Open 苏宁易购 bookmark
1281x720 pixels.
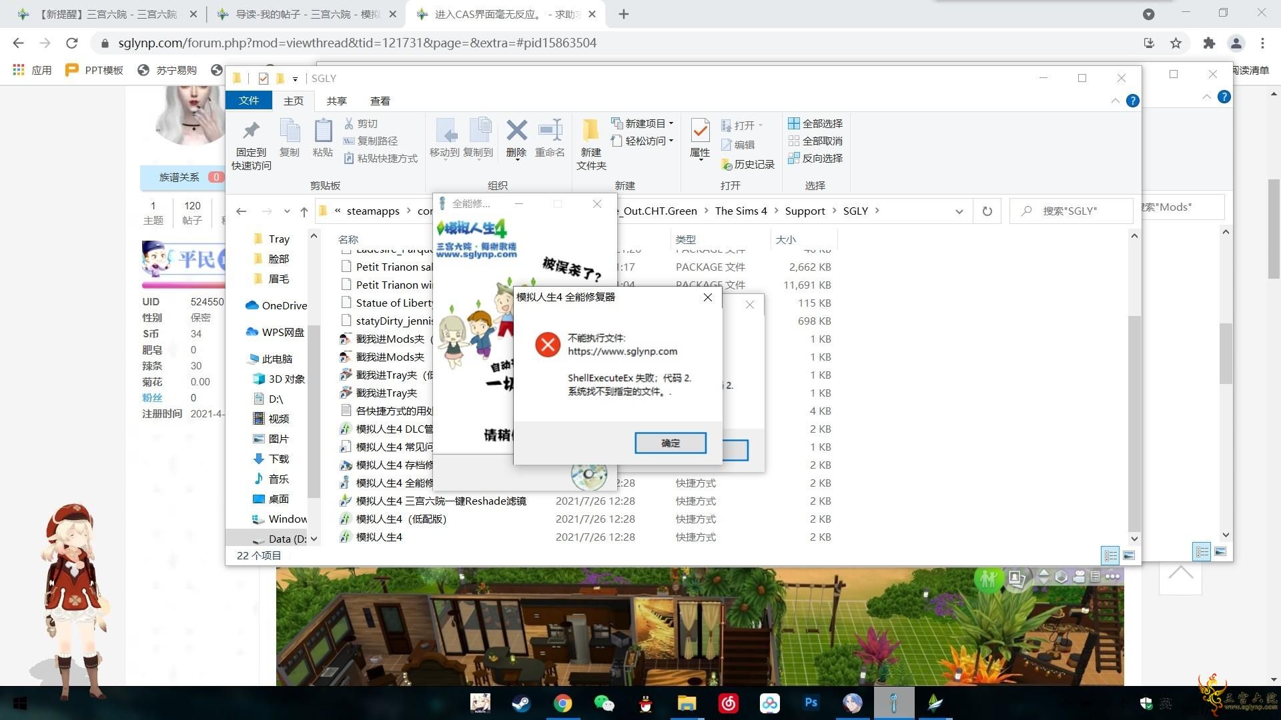(167, 70)
